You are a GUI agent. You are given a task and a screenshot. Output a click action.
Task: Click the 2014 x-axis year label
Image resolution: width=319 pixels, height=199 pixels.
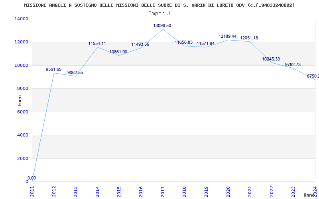(x=97, y=191)
